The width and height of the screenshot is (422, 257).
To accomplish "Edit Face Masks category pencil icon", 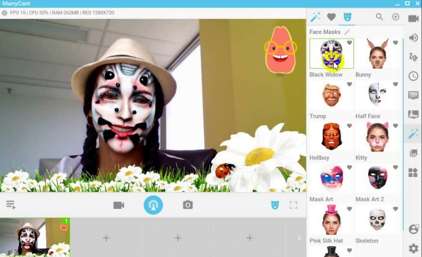I will click(347, 32).
